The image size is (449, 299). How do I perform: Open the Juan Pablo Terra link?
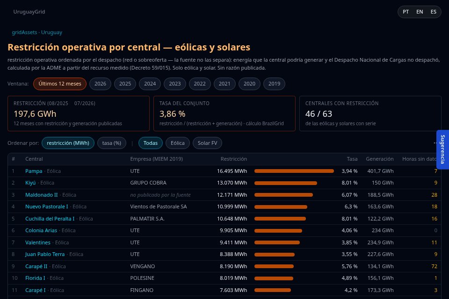coord(45,254)
